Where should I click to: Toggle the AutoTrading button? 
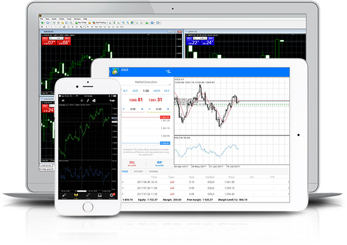click(x=99, y=23)
